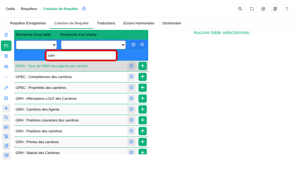Click the swap arrows icon in header
The width and height of the screenshot is (297, 176).
(x=252, y=9)
